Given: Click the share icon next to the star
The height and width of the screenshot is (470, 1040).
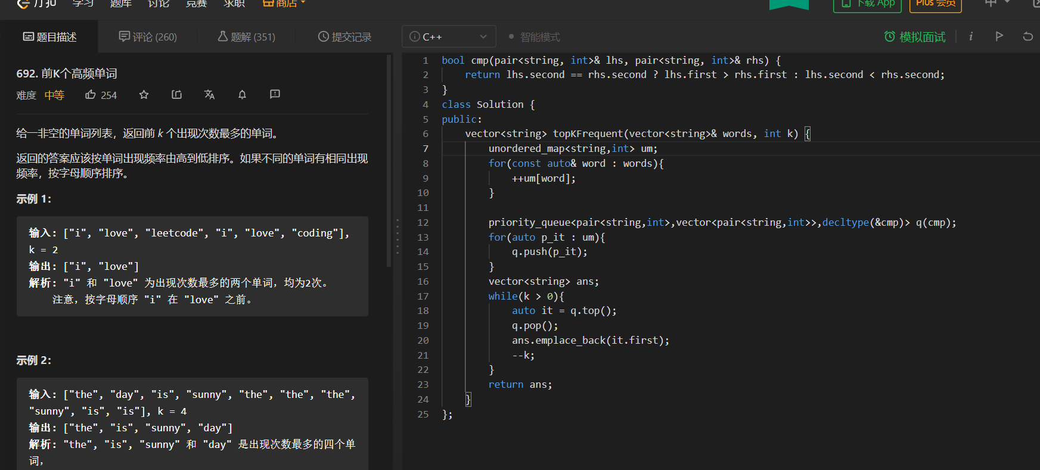Looking at the screenshot, I should tap(176, 95).
